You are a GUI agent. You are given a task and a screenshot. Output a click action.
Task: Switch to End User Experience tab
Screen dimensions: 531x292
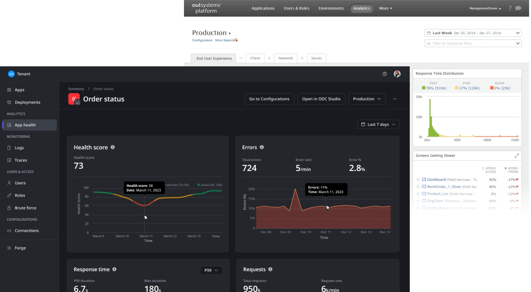tap(214, 58)
